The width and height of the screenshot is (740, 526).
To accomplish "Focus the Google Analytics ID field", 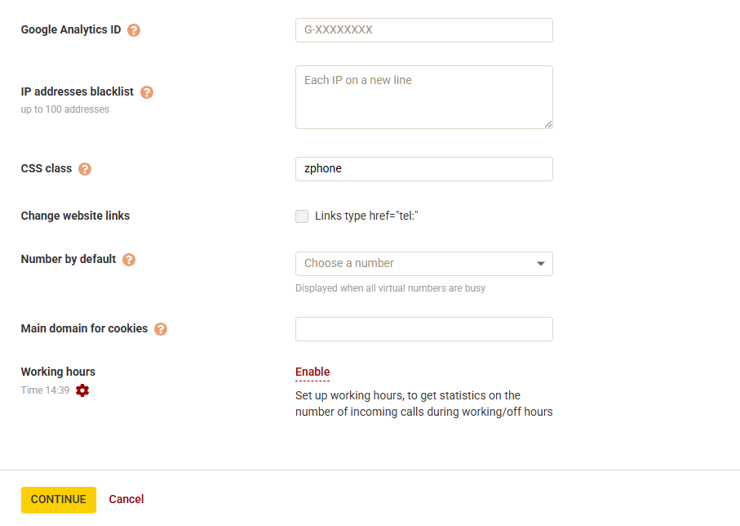I will pos(423,30).
